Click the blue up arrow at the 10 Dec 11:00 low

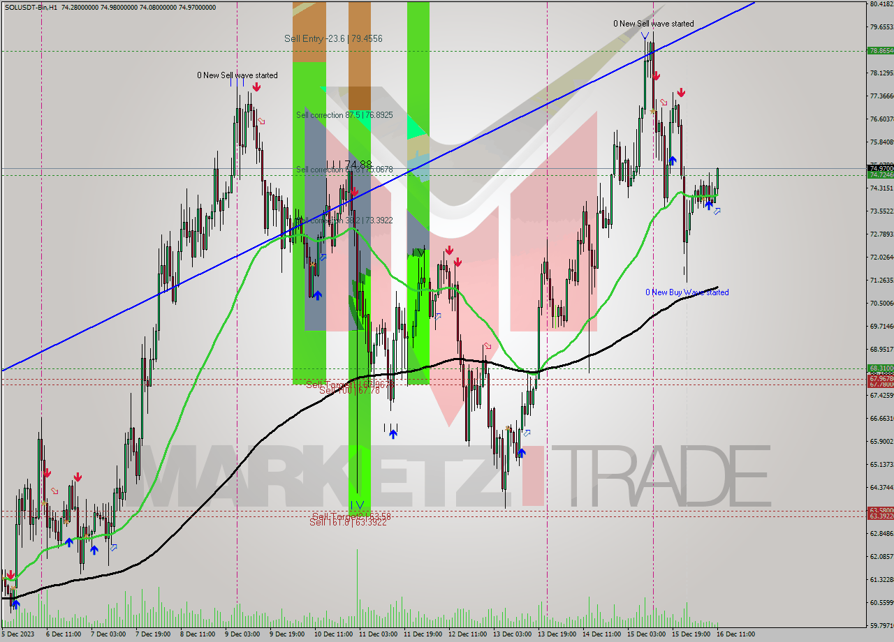point(318,296)
